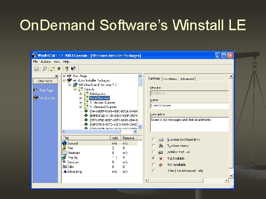Click the On-Access Scanner feature icon
The width and height of the screenshot is (266, 199).
coord(86,102)
